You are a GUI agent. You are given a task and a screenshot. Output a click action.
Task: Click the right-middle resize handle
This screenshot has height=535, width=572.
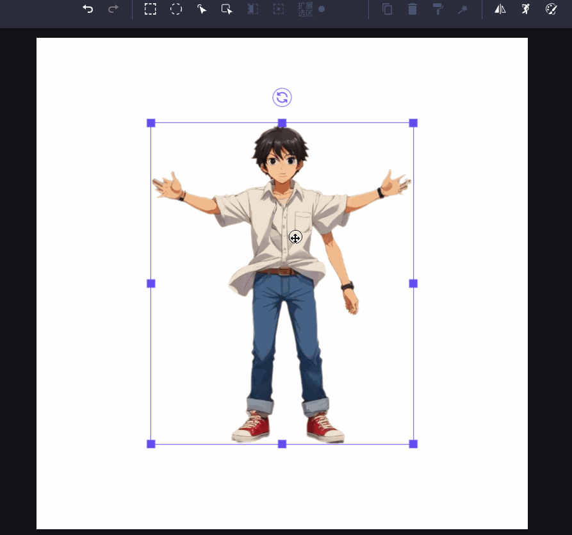point(413,284)
